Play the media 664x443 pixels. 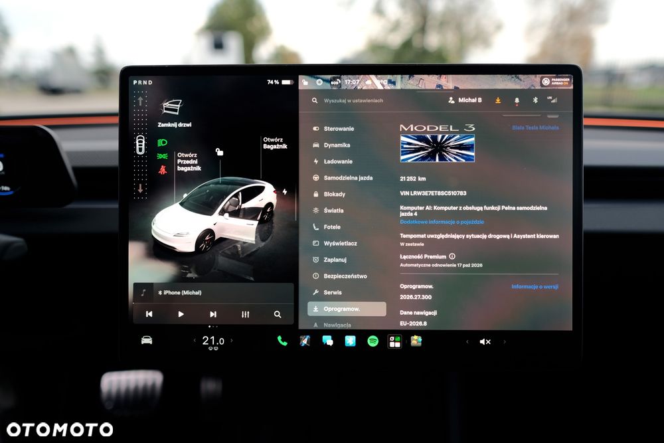tap(181, 314)
